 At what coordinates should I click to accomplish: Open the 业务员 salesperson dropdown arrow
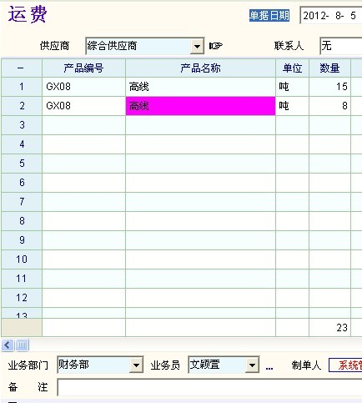[x=252, y=365]
